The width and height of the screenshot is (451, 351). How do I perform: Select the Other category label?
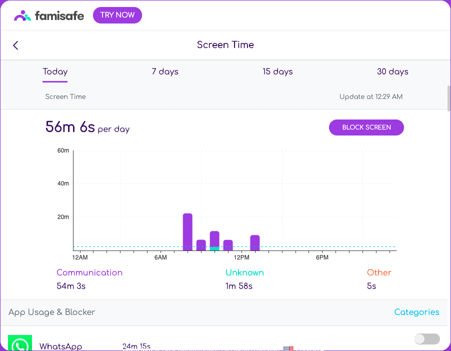tap(378, 272)
